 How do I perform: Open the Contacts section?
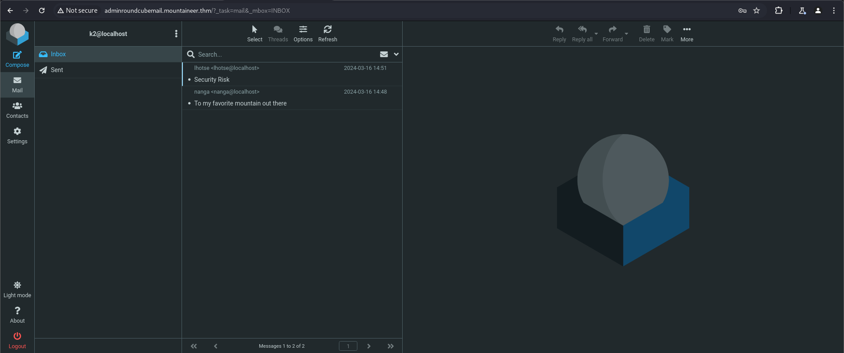[x=17, y=110]
